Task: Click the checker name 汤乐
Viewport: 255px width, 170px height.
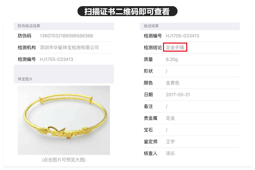Action: tap(170, 153)
